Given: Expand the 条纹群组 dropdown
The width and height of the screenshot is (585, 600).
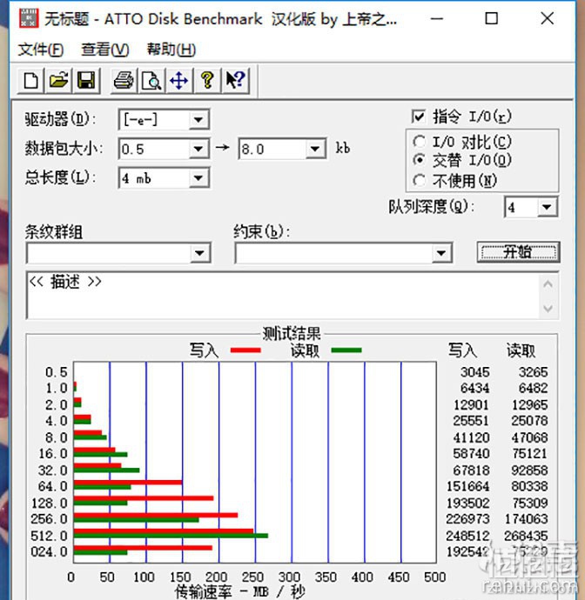Looking at the screenshot, I should (199, 253).
